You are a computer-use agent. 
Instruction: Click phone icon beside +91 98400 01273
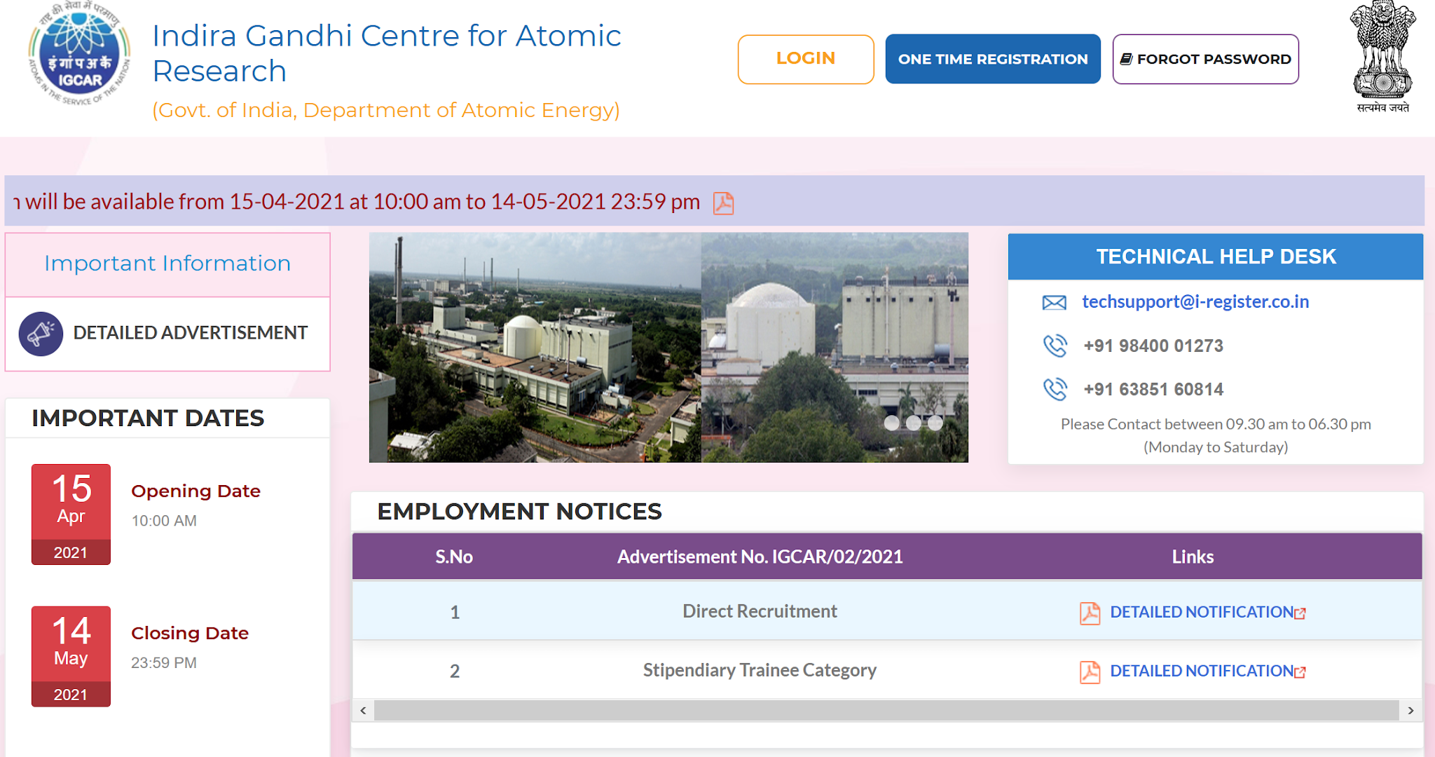(1055, 346)
